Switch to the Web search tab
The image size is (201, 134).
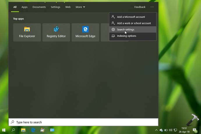pyautogui.click(x=68, y=7)
